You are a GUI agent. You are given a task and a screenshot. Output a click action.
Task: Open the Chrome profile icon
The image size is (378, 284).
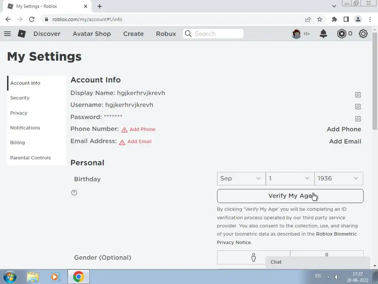coord(358,19)
